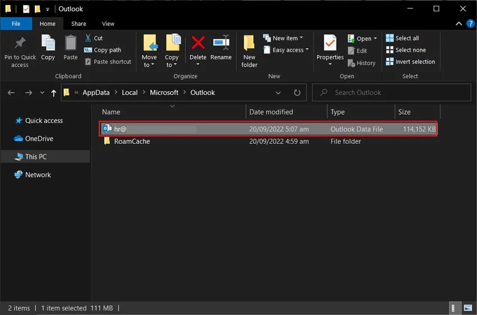Image resolution: width=477 pixels, height=315 pixels.
Task: Open Help with the question mark icon
Action: click(x=470, y=24)
